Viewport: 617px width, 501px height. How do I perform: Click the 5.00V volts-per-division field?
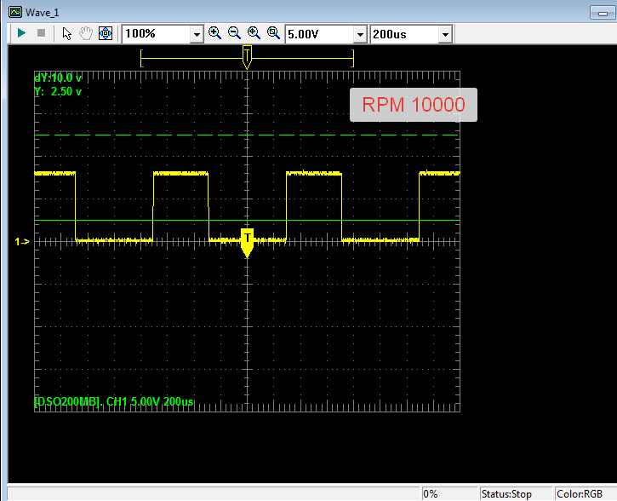coord(319,34)
